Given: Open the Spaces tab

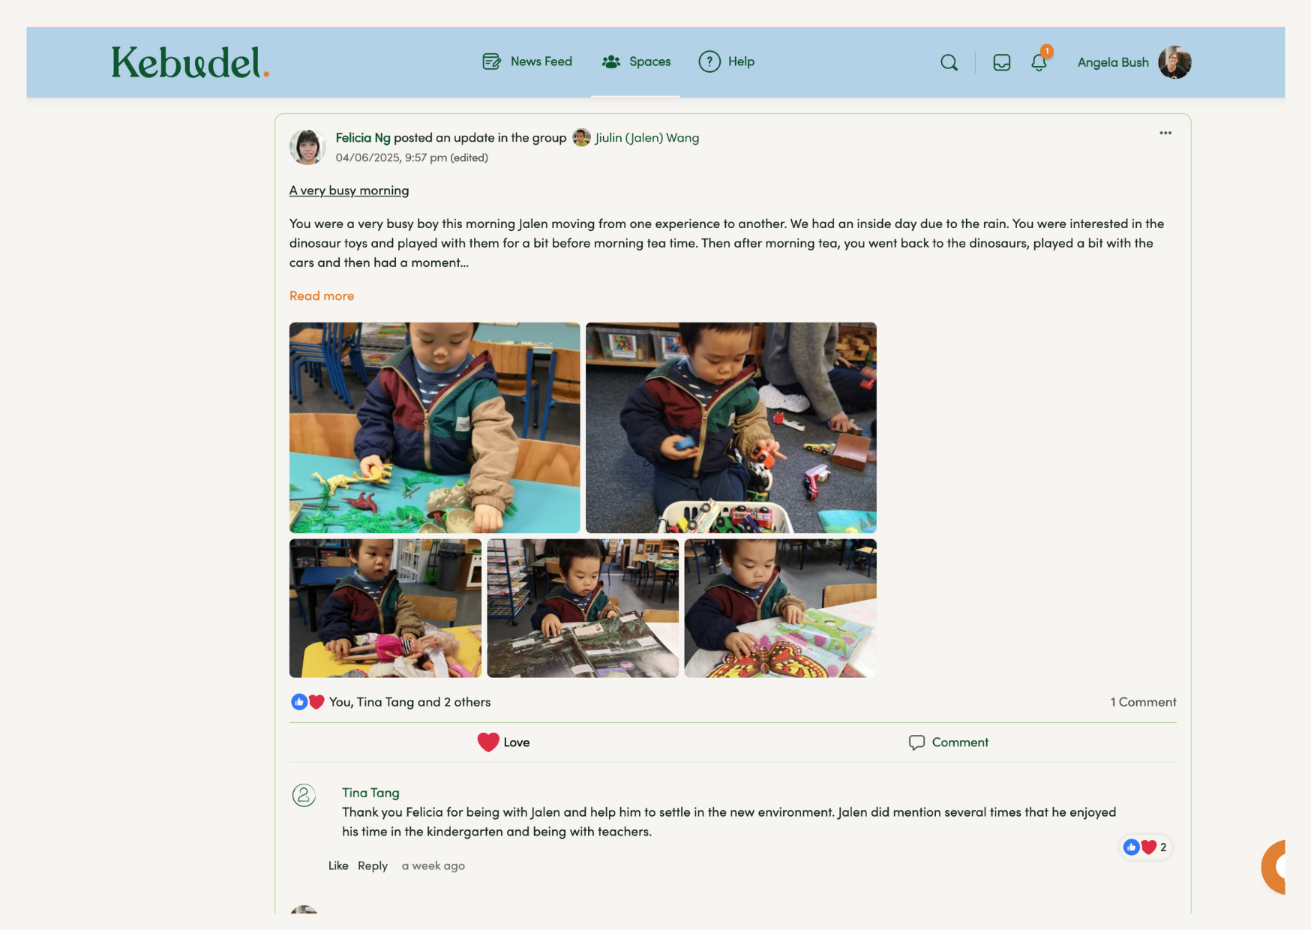Looking at the screenshot, I should pyautogui.click(x=636, y=61).
